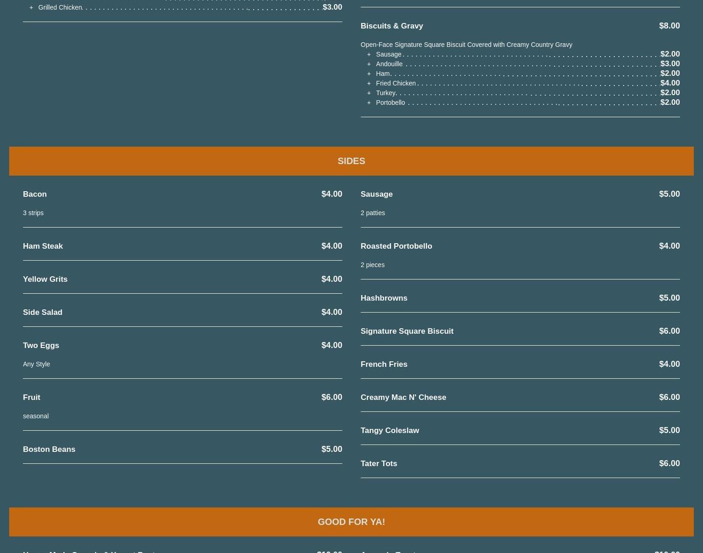Select the Tater Tots side item
Image resolution: width=703 pixels, height=553 pixels.
click(379, 463)
